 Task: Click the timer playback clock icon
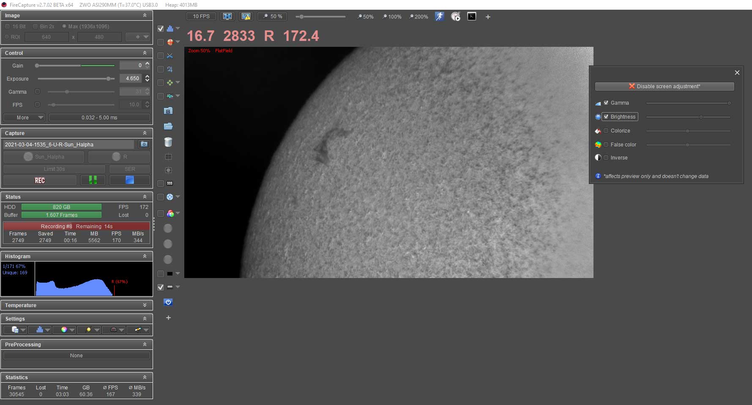tap(455, 16)
